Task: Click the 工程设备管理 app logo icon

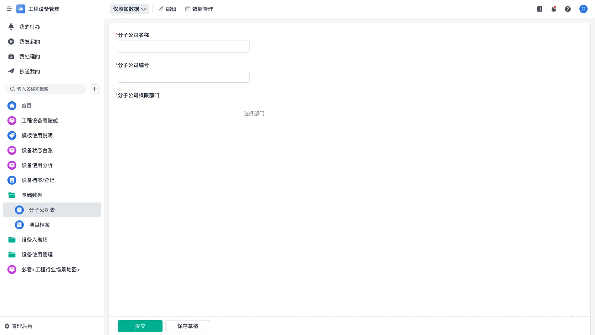Action: coord(21,9)
